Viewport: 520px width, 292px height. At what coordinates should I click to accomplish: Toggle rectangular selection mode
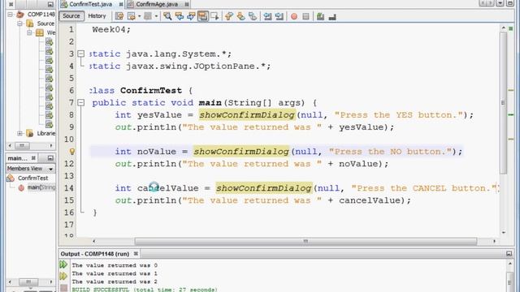click(x=214, y=16)
